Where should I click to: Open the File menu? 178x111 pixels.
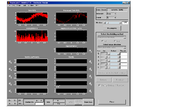point(10,5)
